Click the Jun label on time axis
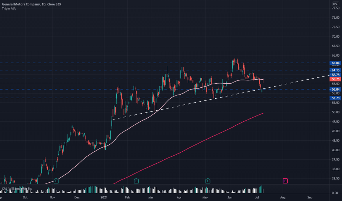 (x=230, y=197)
